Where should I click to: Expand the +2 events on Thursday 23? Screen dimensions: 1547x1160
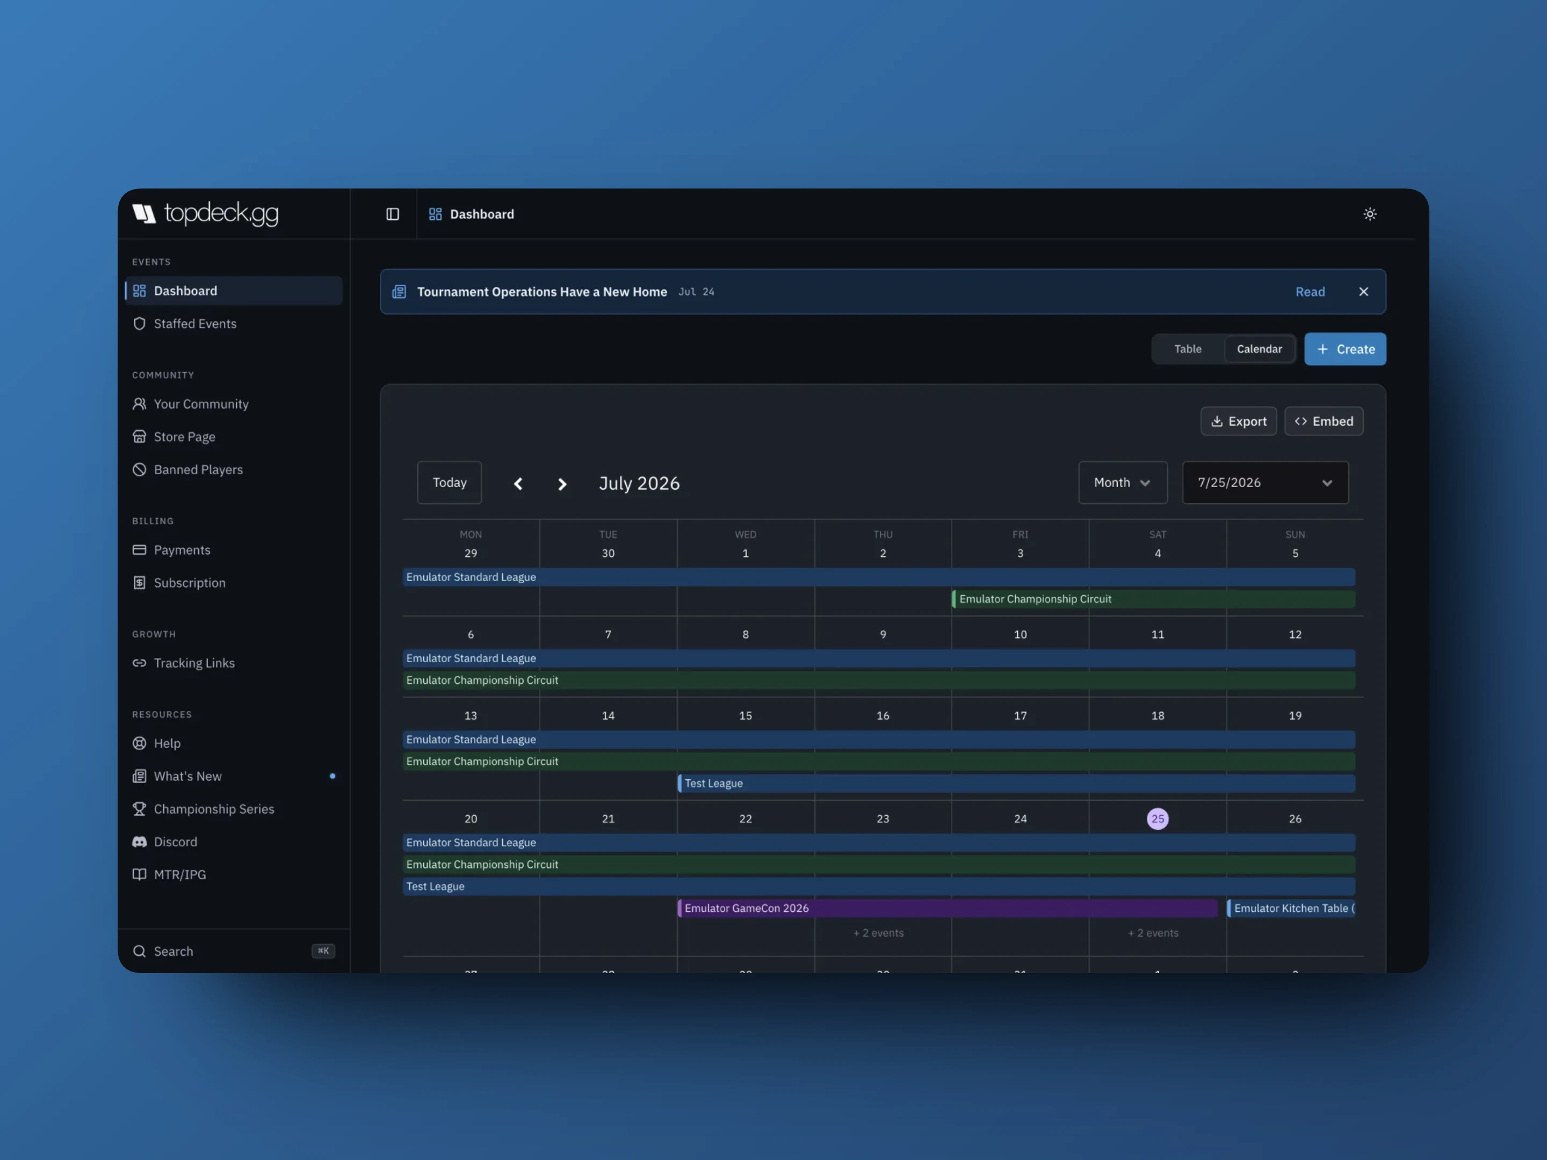point(878,933)
